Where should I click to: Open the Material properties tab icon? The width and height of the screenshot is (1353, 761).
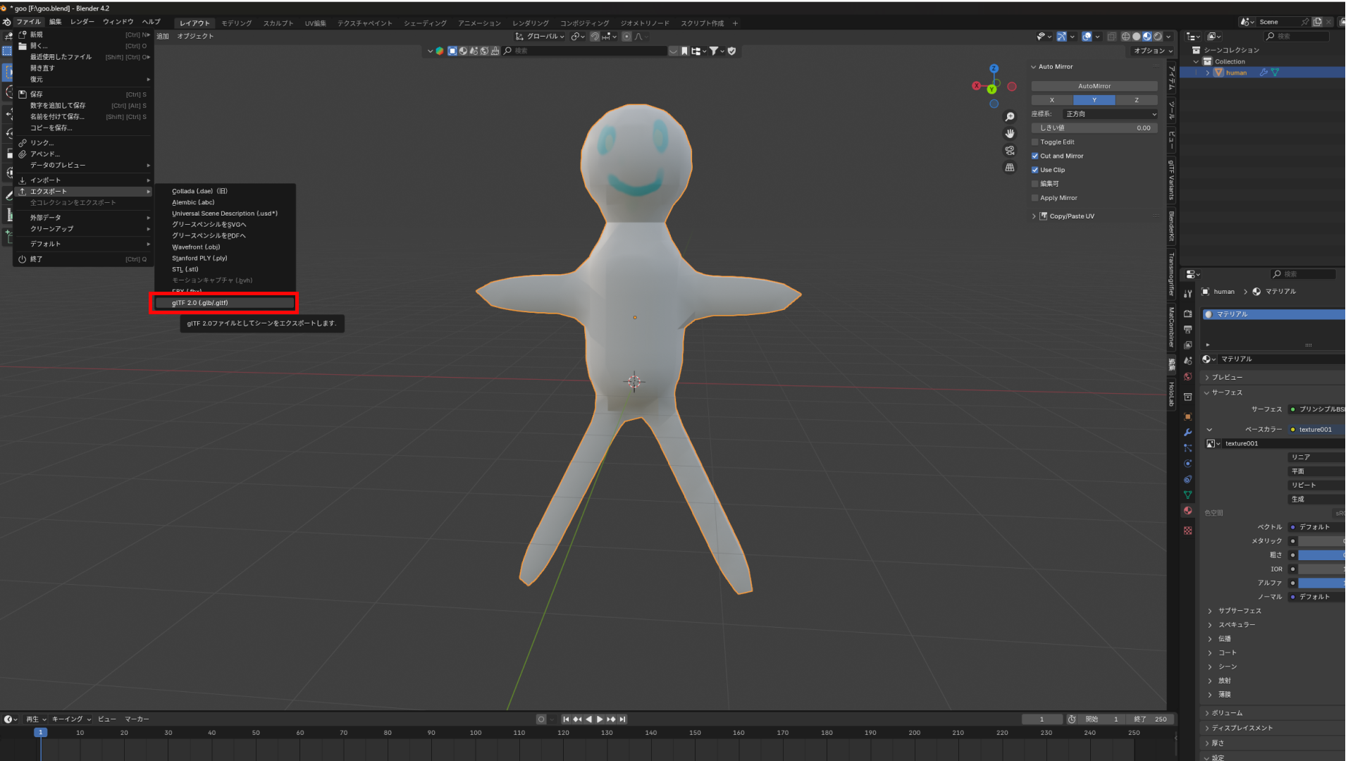pyautogui.click(x=1187, y=511)
